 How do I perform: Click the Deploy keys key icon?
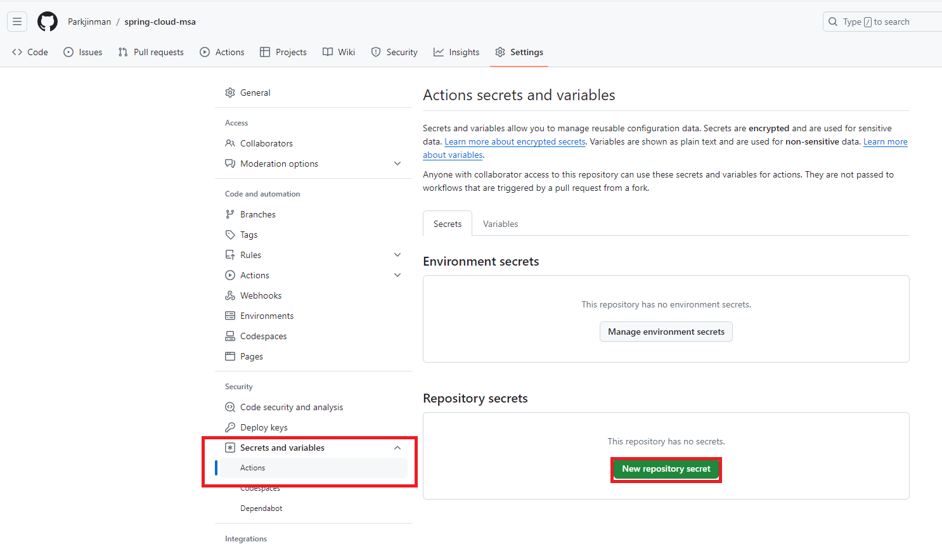click(230, 427)
